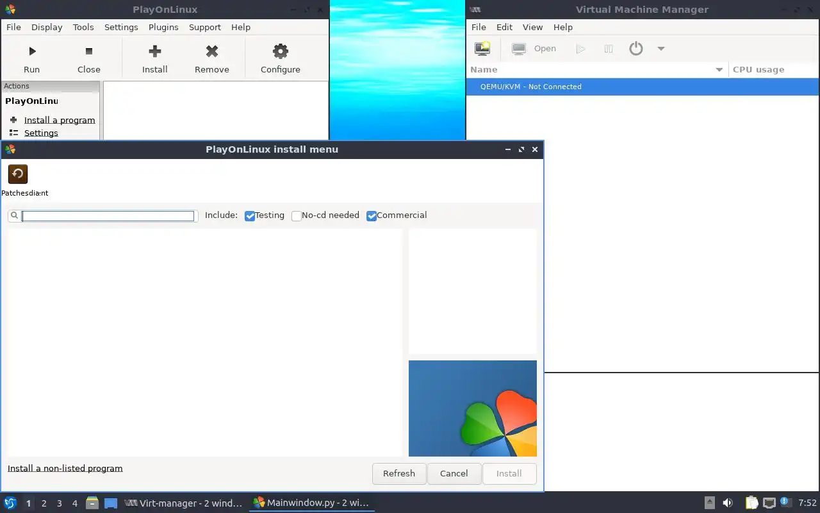Open the Help menu in Virtual Machine Manager
Viewport: 820px width, 513px height.
562,27
